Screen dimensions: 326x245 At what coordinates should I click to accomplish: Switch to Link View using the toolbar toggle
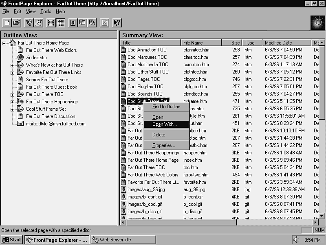(x=51, y=23)
